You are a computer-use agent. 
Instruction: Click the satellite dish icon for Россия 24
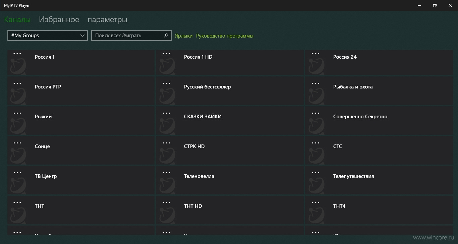316,66
